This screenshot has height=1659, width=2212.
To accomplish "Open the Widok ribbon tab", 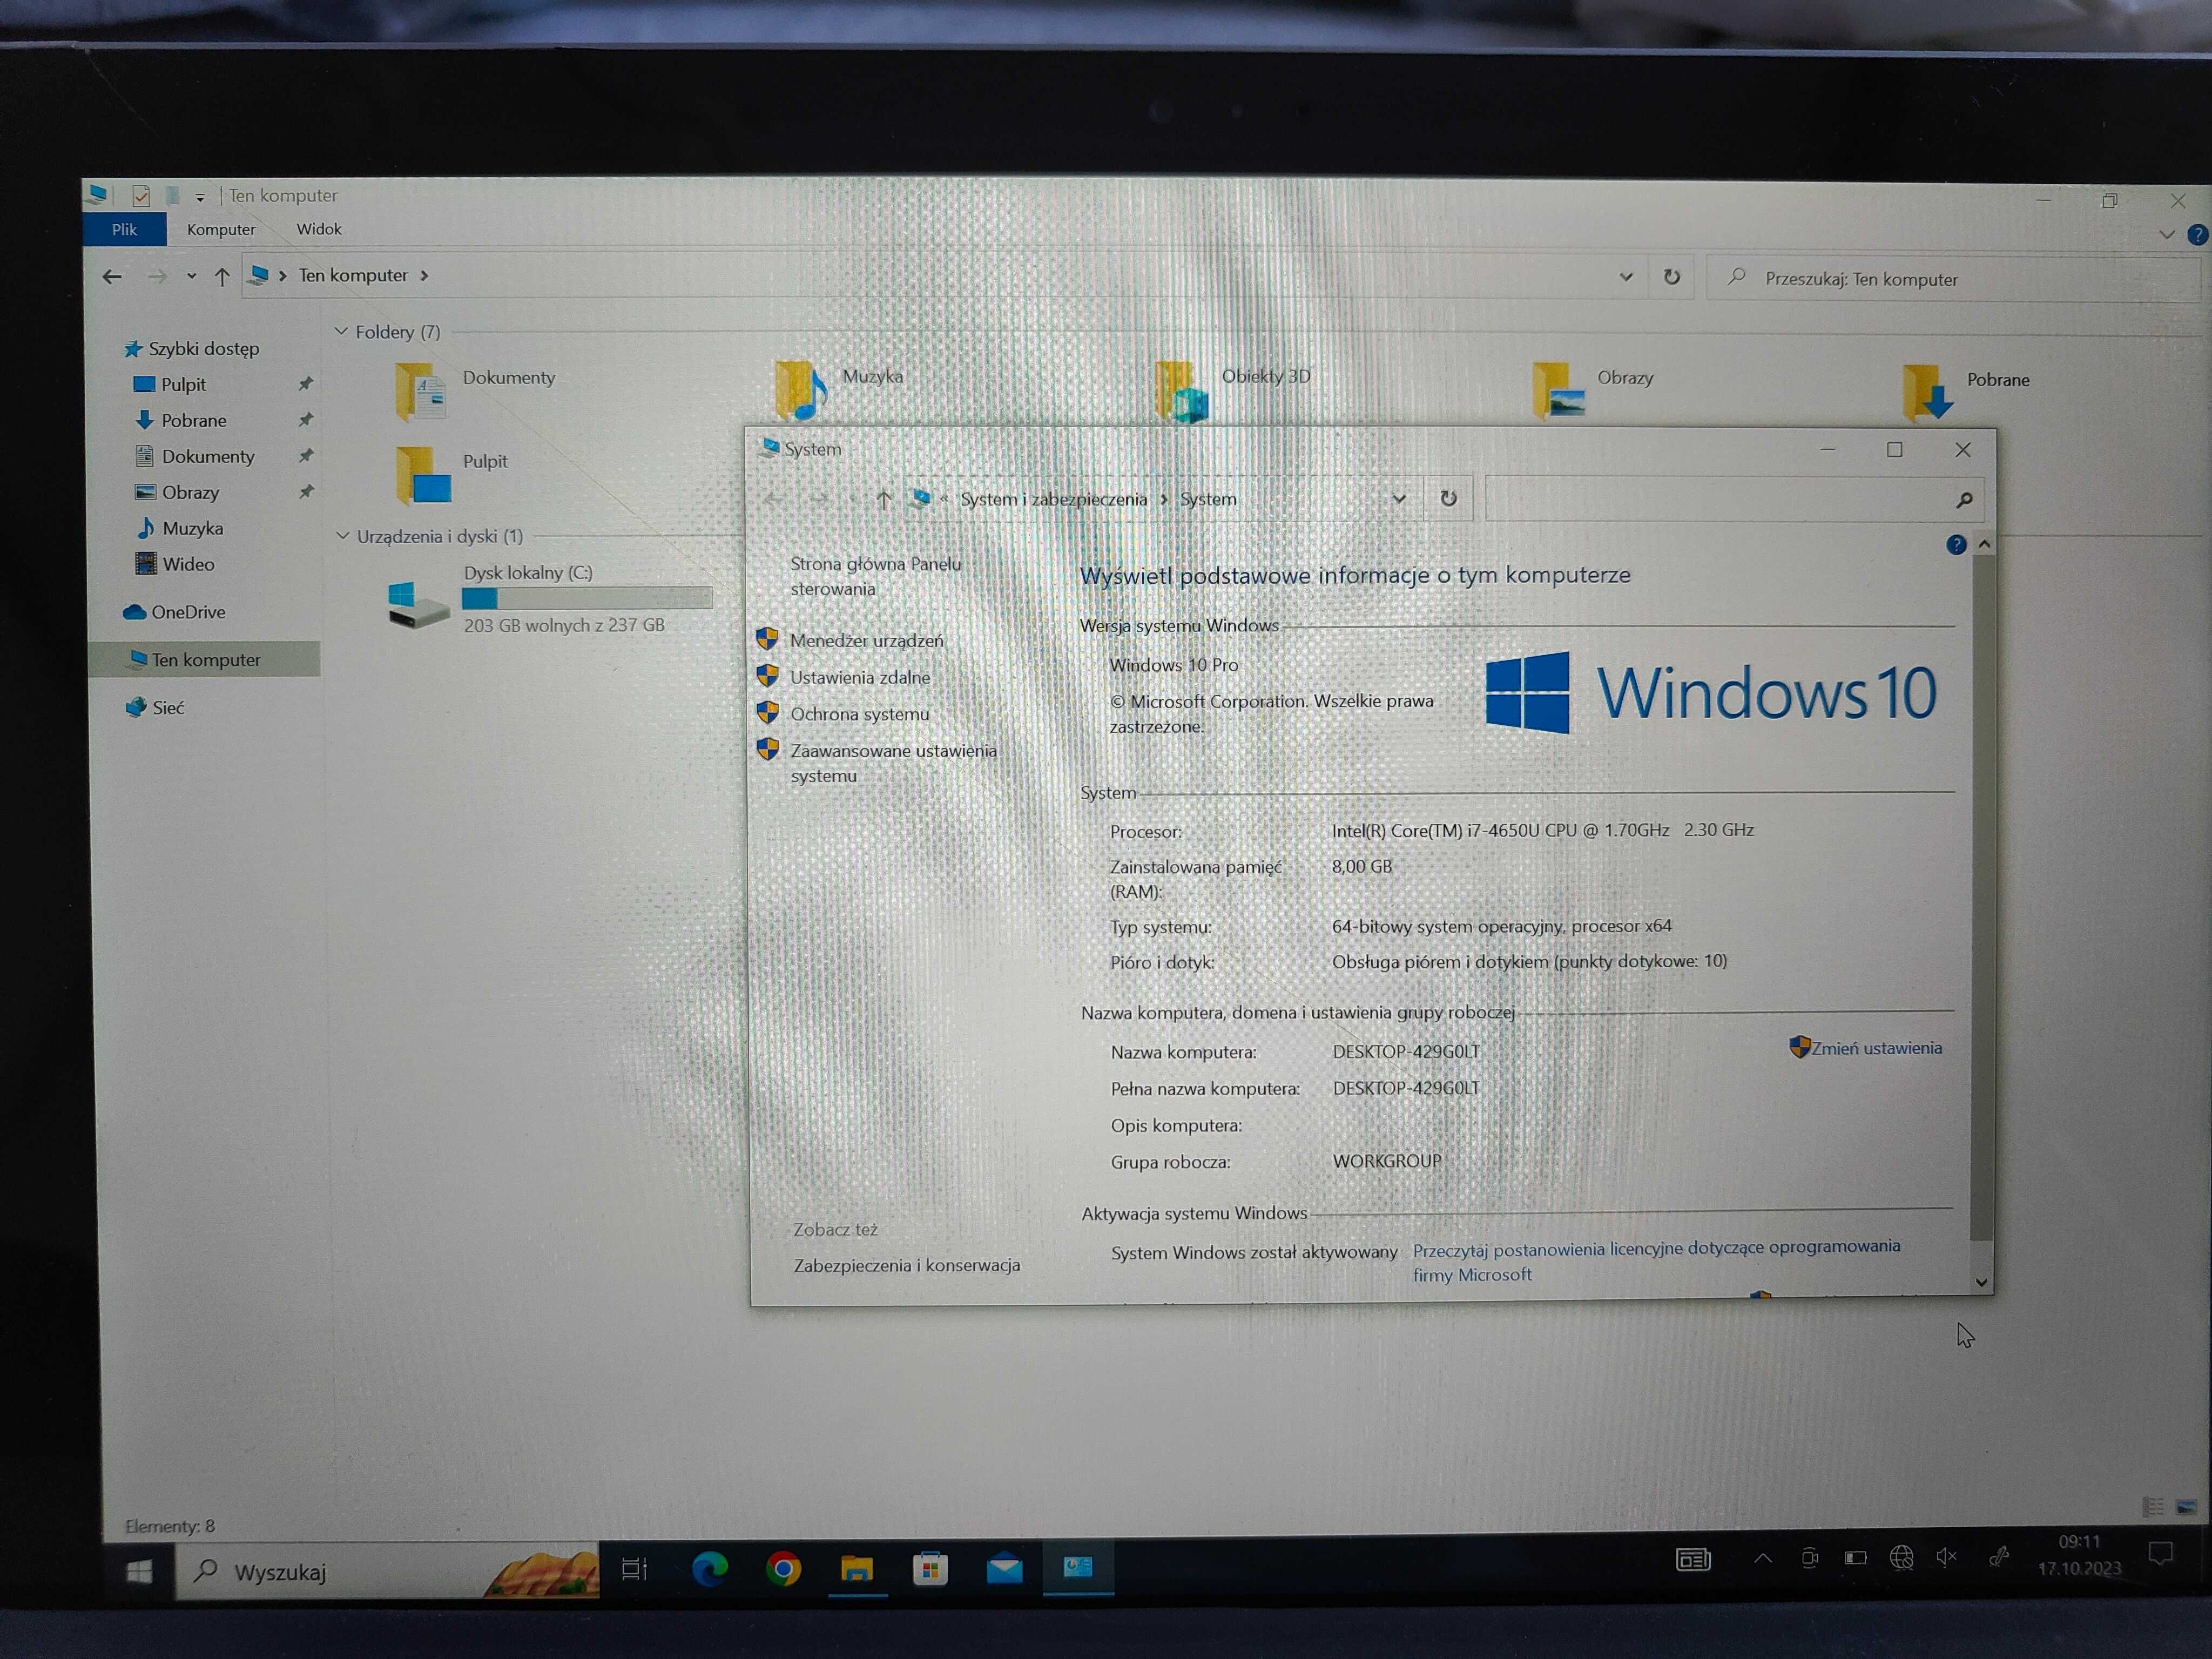I will pos(319,229).
